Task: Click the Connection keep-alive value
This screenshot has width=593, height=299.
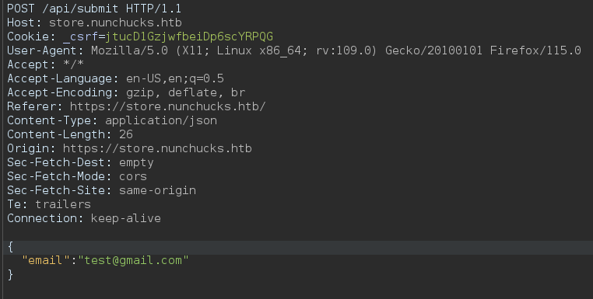Action: [x=125, y=218]
